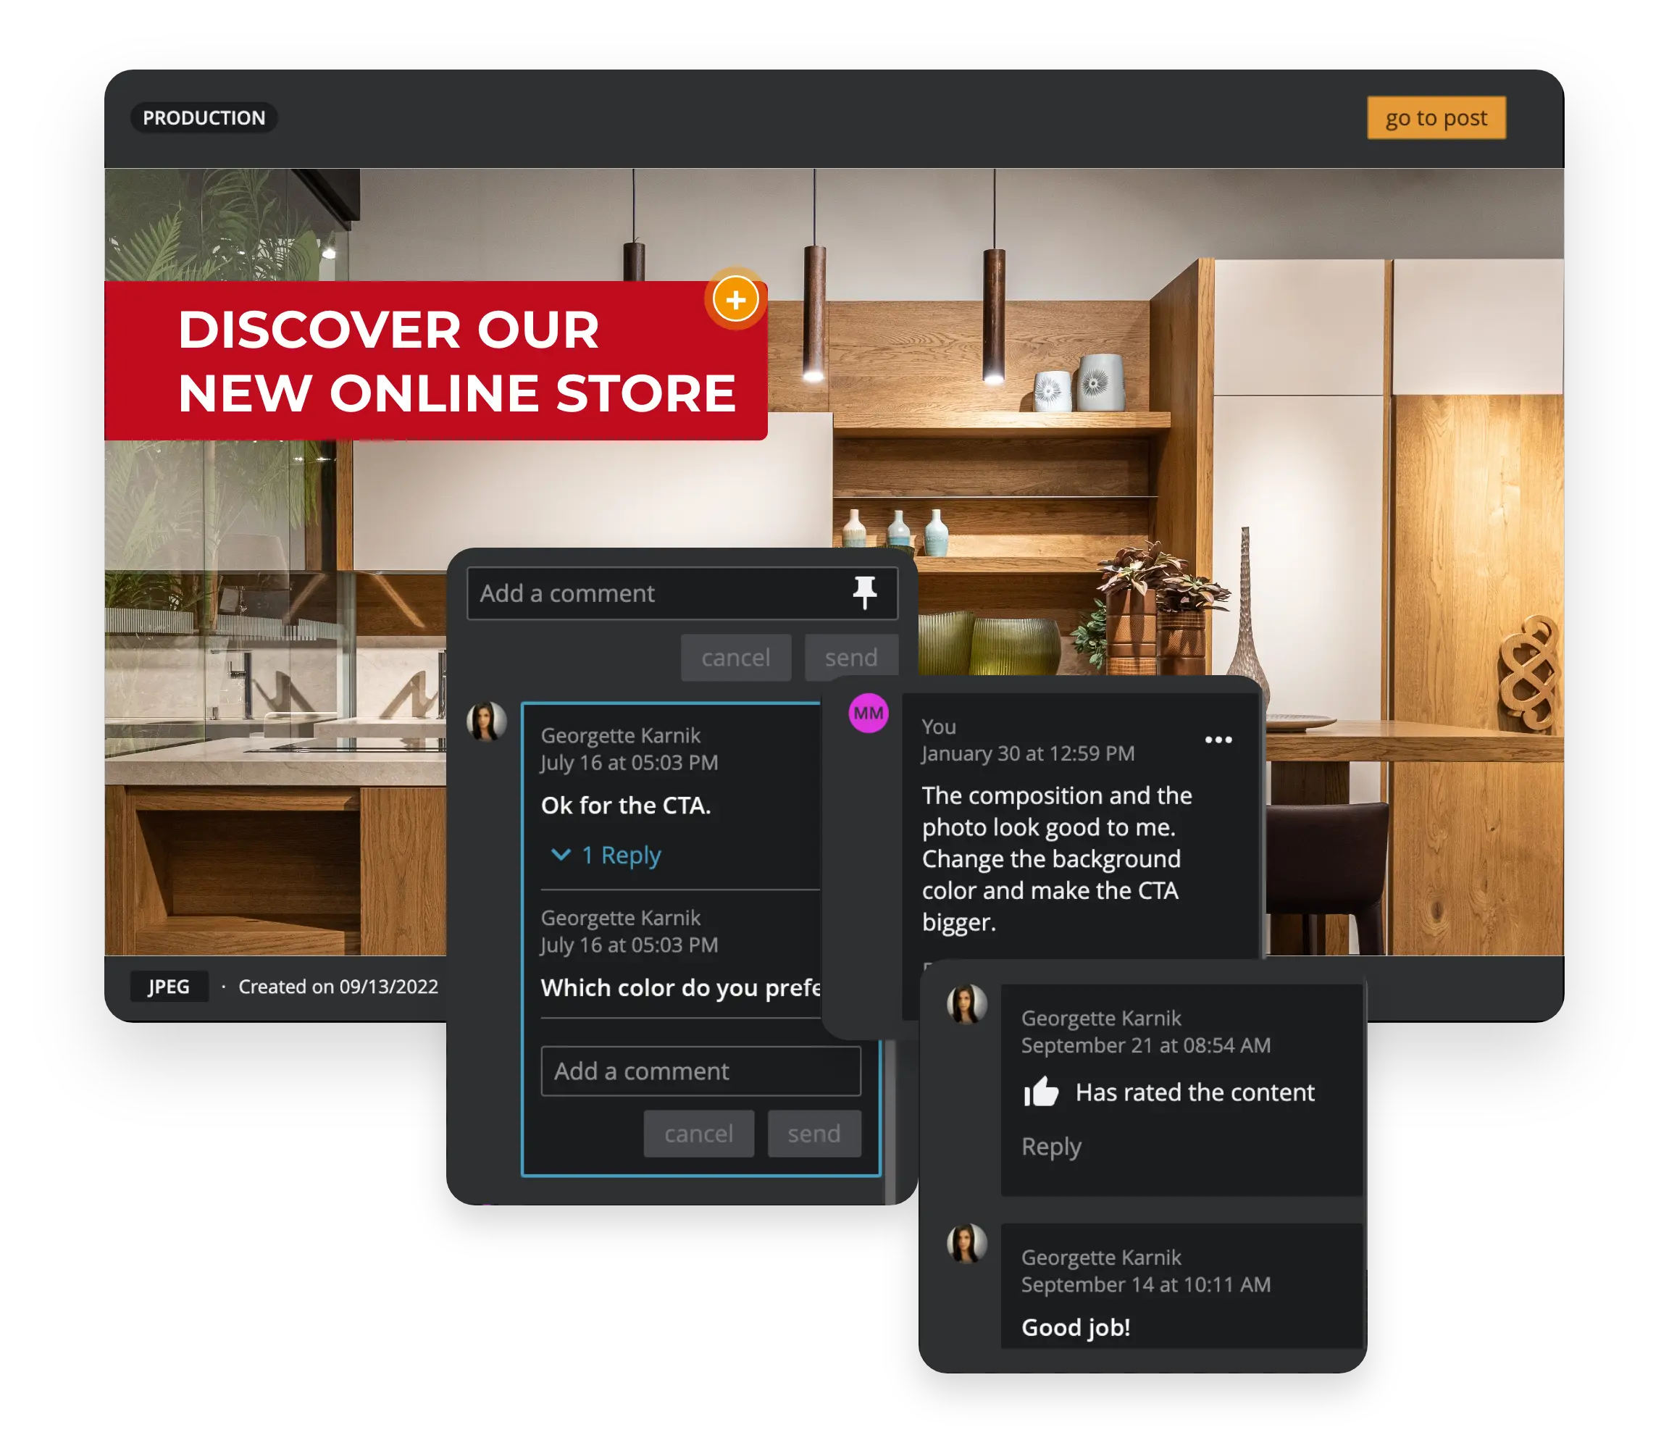Click the 'PRODUCTION' tab label

206,120
